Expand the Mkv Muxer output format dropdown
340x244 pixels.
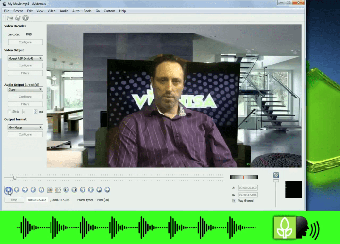[x=25, y=127]
